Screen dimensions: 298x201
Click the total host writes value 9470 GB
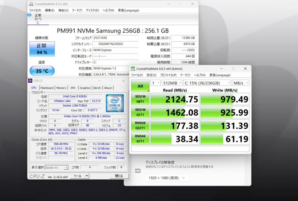coord(184,44)
